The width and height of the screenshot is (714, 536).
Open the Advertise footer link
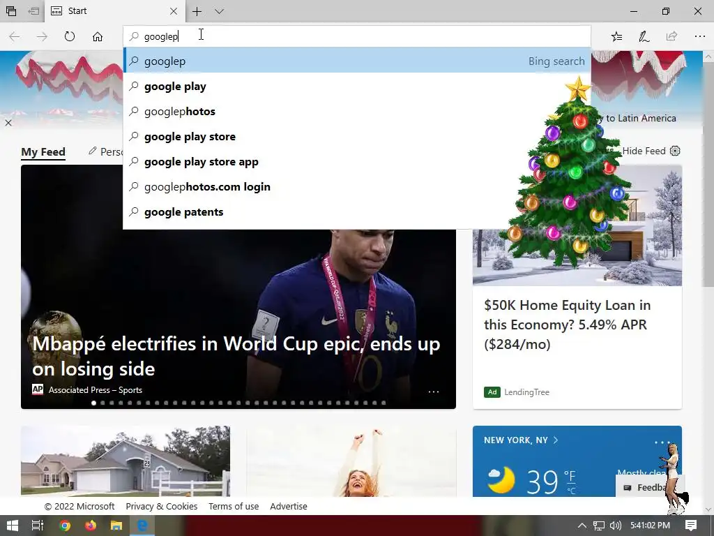289,507
